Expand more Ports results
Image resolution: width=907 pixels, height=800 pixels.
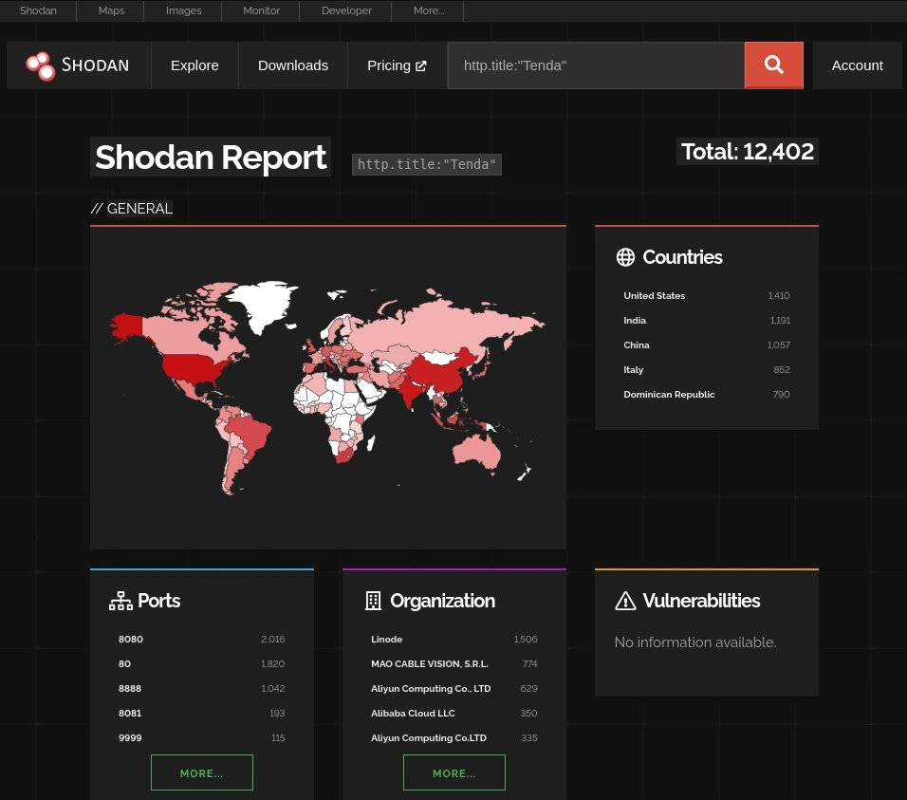click(x=202, y=772)
